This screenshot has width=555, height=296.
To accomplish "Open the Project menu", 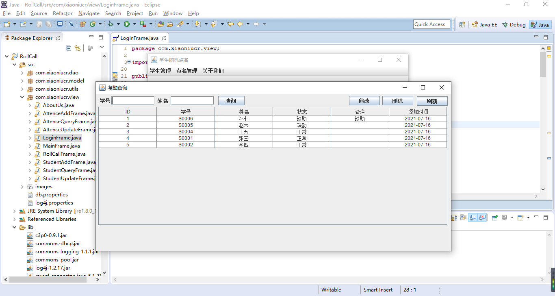I will [x=135, y=13].
